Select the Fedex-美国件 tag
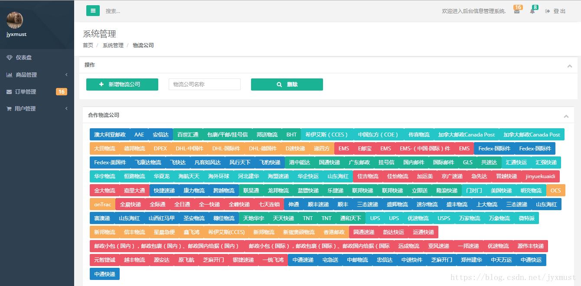 [x=110, y=162]
